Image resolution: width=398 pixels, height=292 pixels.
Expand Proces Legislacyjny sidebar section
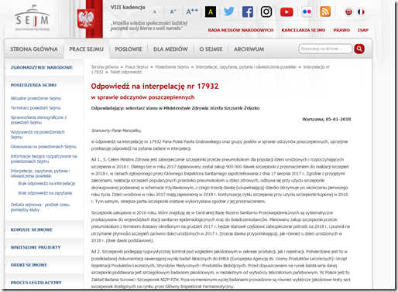click(36, 283)
